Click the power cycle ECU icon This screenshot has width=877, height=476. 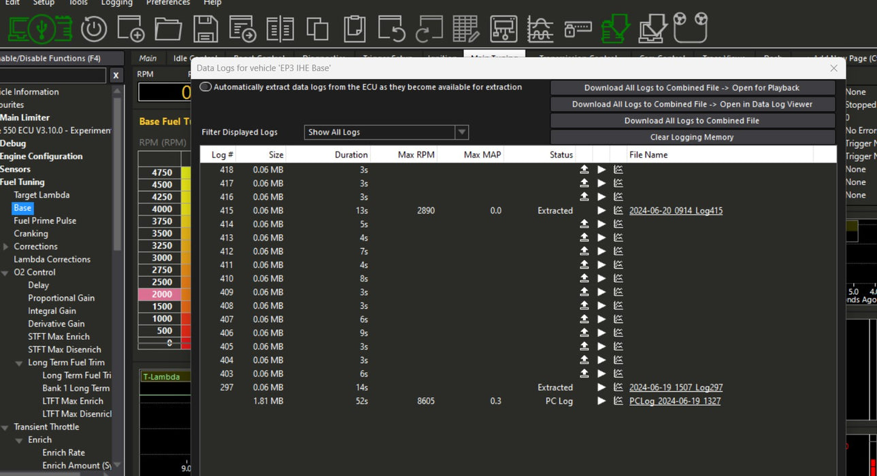94,29
